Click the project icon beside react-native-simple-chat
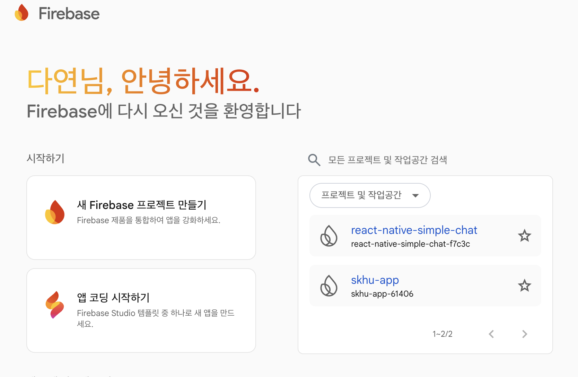This screenshot has width=578, height=377. [329, 236]
